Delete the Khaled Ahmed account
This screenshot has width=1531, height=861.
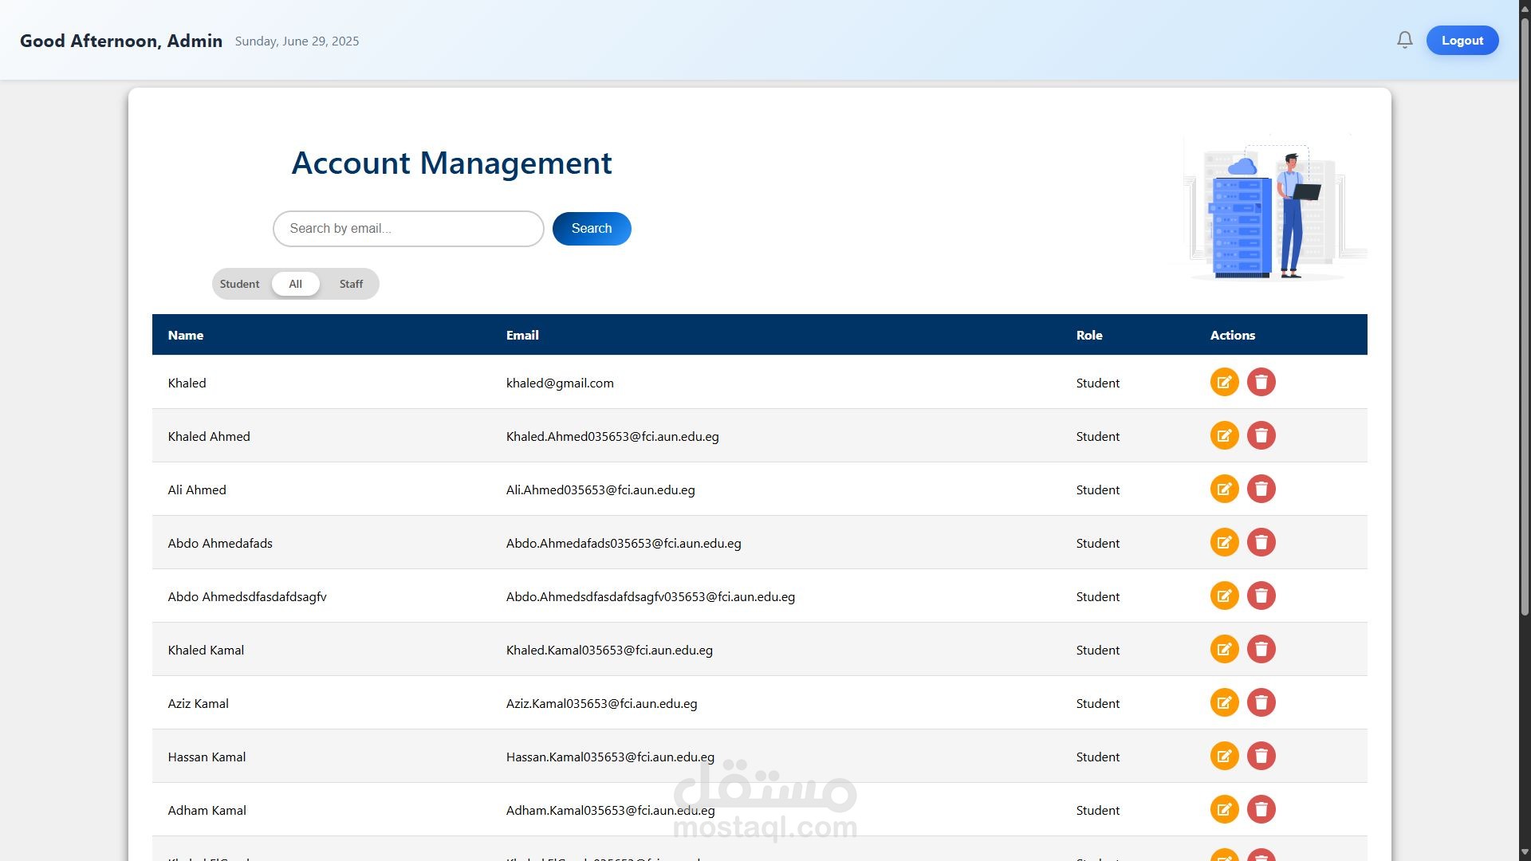coord(1261,435)
